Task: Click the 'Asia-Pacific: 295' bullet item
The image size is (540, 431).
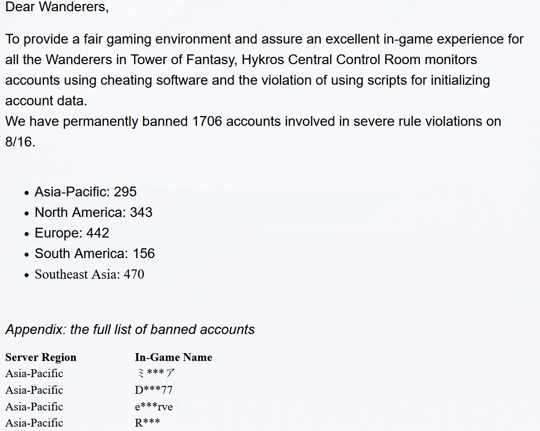Action: click(x=85, y=192)
